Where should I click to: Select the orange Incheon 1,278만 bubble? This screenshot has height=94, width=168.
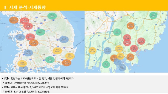tap(14, 20)
